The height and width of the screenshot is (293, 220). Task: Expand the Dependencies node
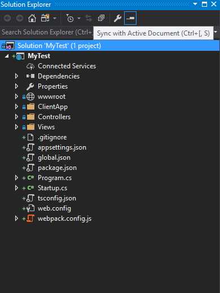[x=16, y=76]
